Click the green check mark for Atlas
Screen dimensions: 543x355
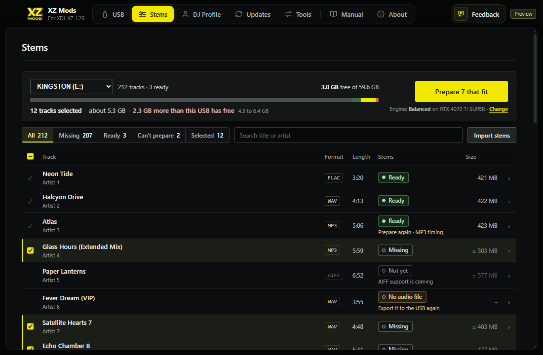31,226
